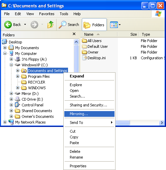This screenshot has width=166, height=170.
Task: Open the Send To submenu
Action: pyautogui.click(x=89, y=123)
